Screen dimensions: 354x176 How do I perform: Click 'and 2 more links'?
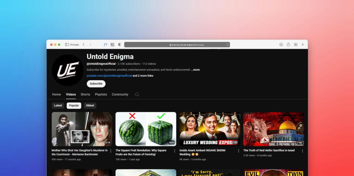point(143,76)
